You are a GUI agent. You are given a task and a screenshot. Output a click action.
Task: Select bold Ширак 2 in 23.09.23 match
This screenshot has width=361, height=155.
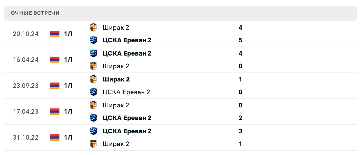(116, 79)
